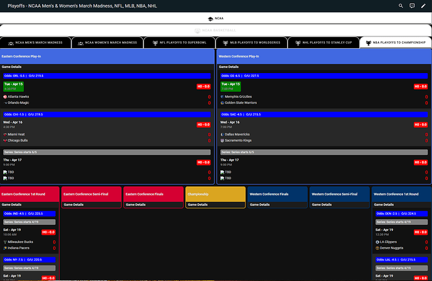The width and height of the screenshot is (432, 281).
Task: Click the Memphis Grizzlies team logo
Action: click(222, 97)
